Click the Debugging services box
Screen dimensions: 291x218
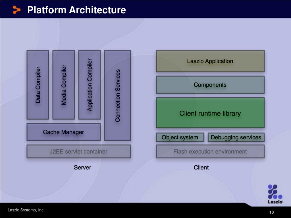point(236,137)
